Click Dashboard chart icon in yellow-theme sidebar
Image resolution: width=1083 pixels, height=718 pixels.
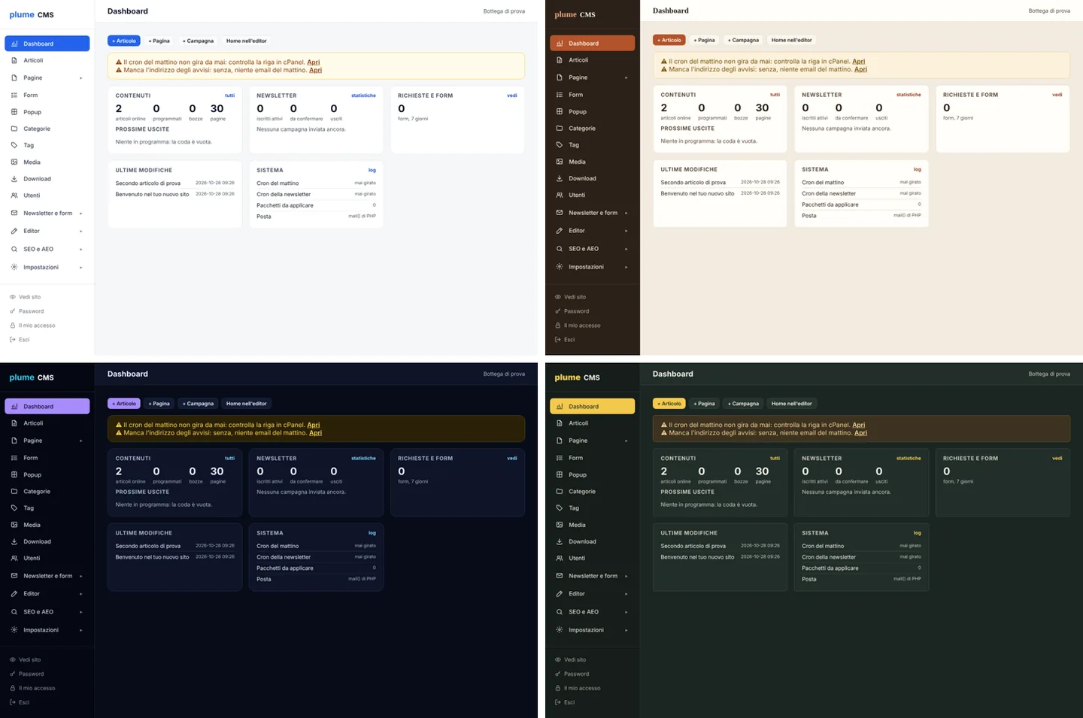click(x=560, y=406)
